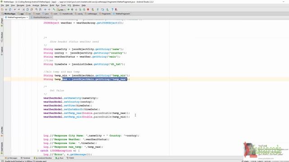This screenshot has height=162, width=289.
Task: Open the Analyze menu
Action: click(x=36, y=5)
